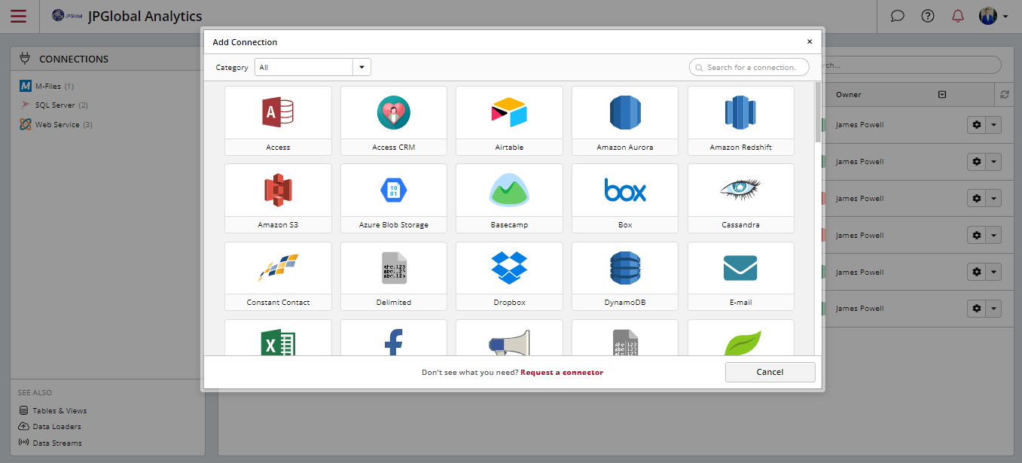The height and width of the screenshot is (463, 1022).
Task: Refresh the connections list
Action: (1004, 95)
